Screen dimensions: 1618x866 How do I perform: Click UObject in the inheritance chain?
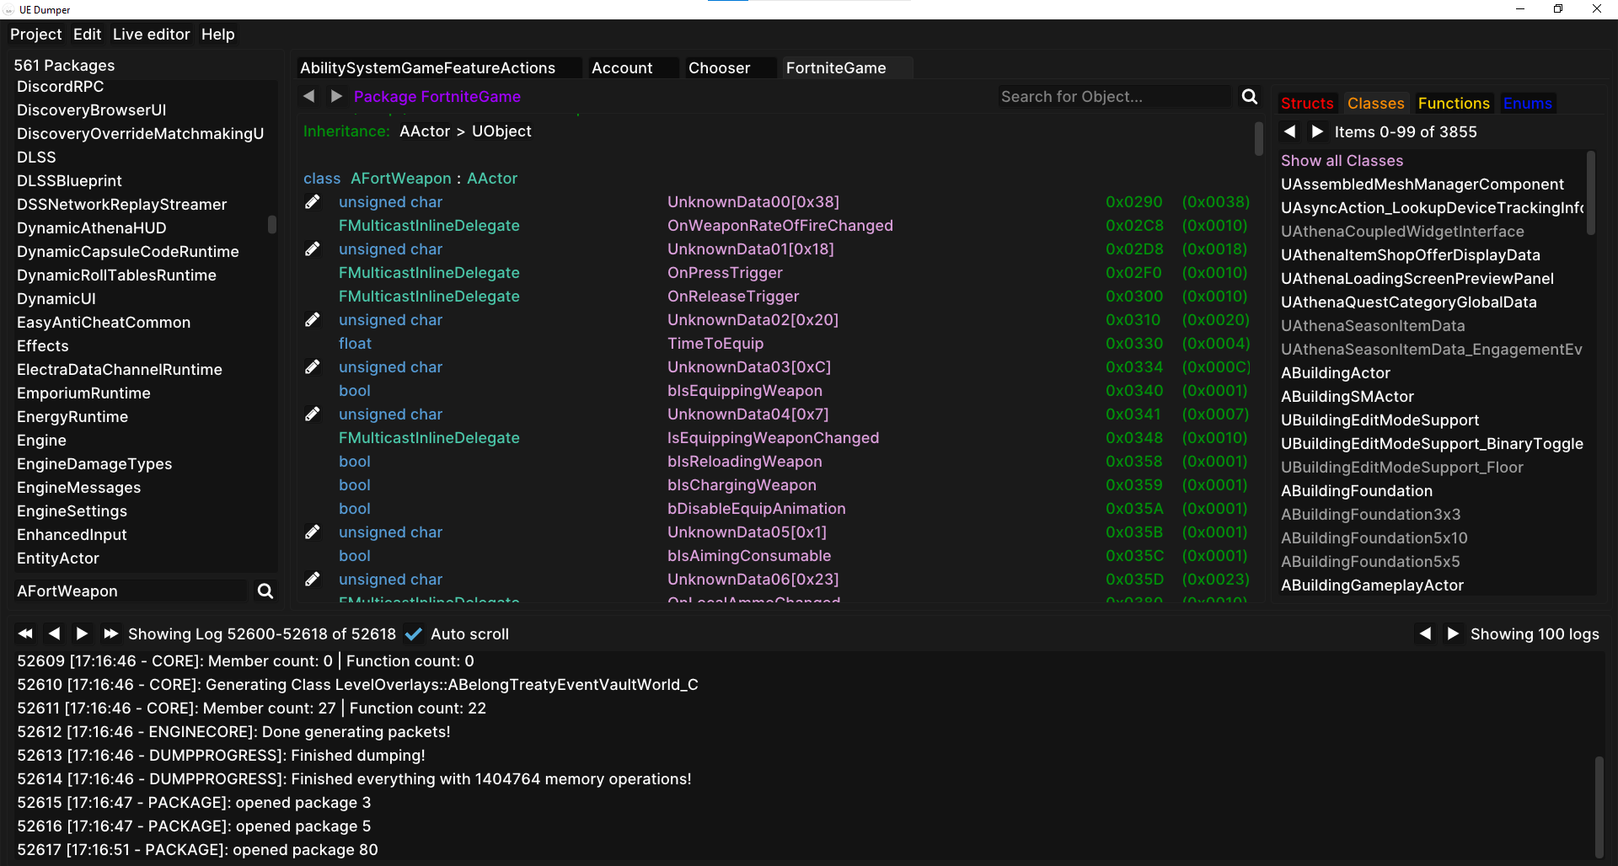(501, 131)
